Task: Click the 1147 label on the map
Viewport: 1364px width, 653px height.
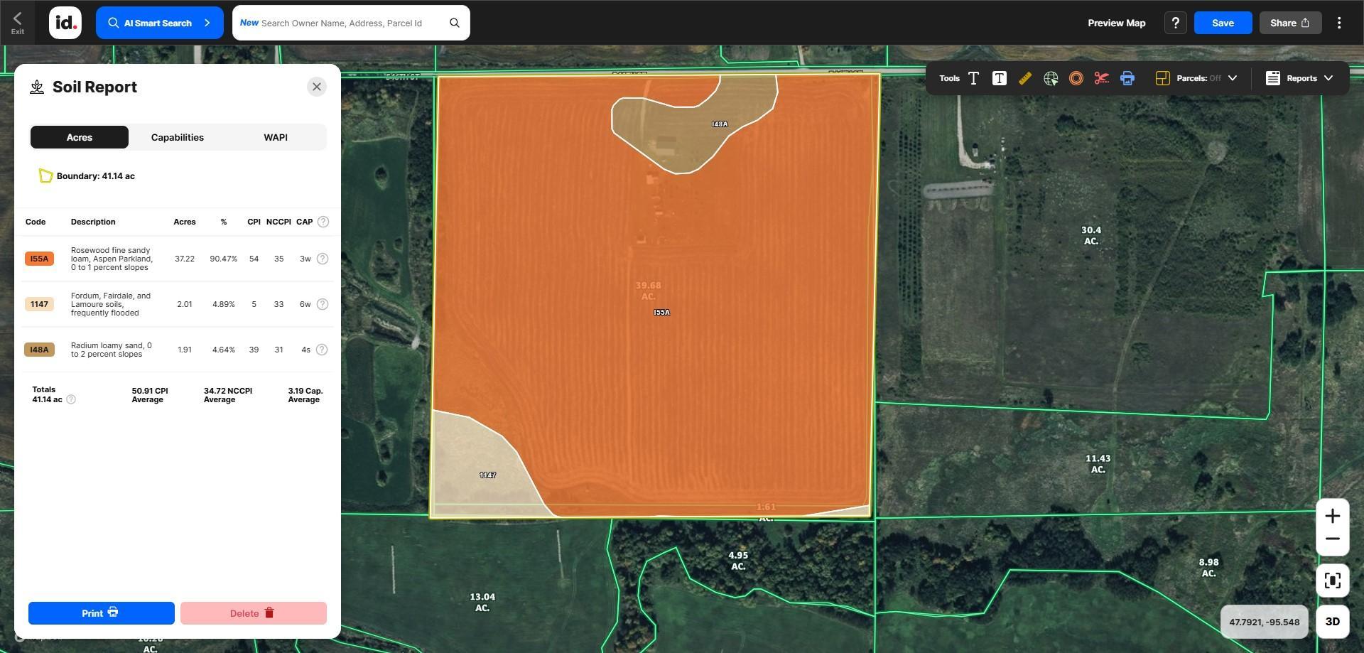Action: 487,475
